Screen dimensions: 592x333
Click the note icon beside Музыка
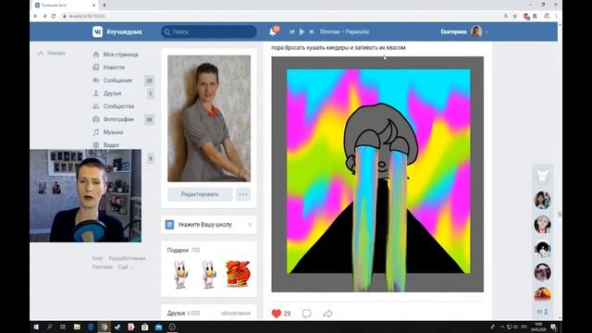[96, 132]
